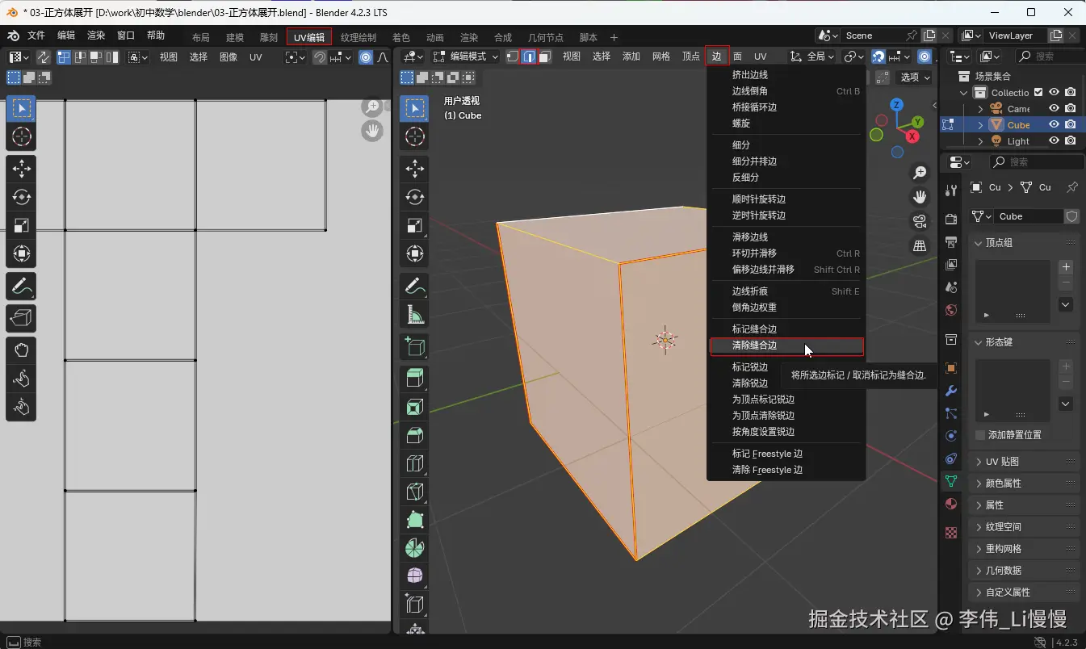The image size is (1086, 649).
Task: Enable the 添加静置位置 checkbox
Action: coord(980,435)
